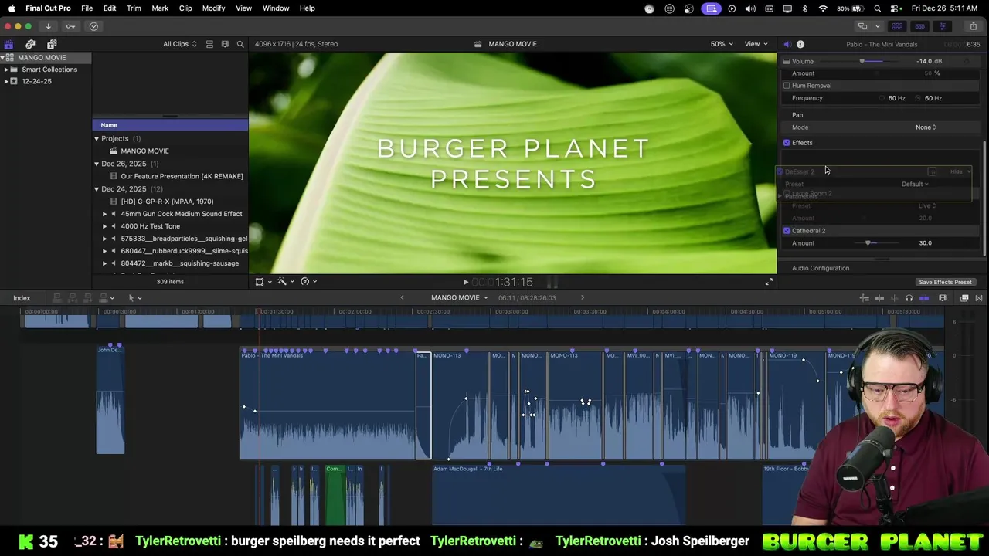Open the Clip menu

185,8
